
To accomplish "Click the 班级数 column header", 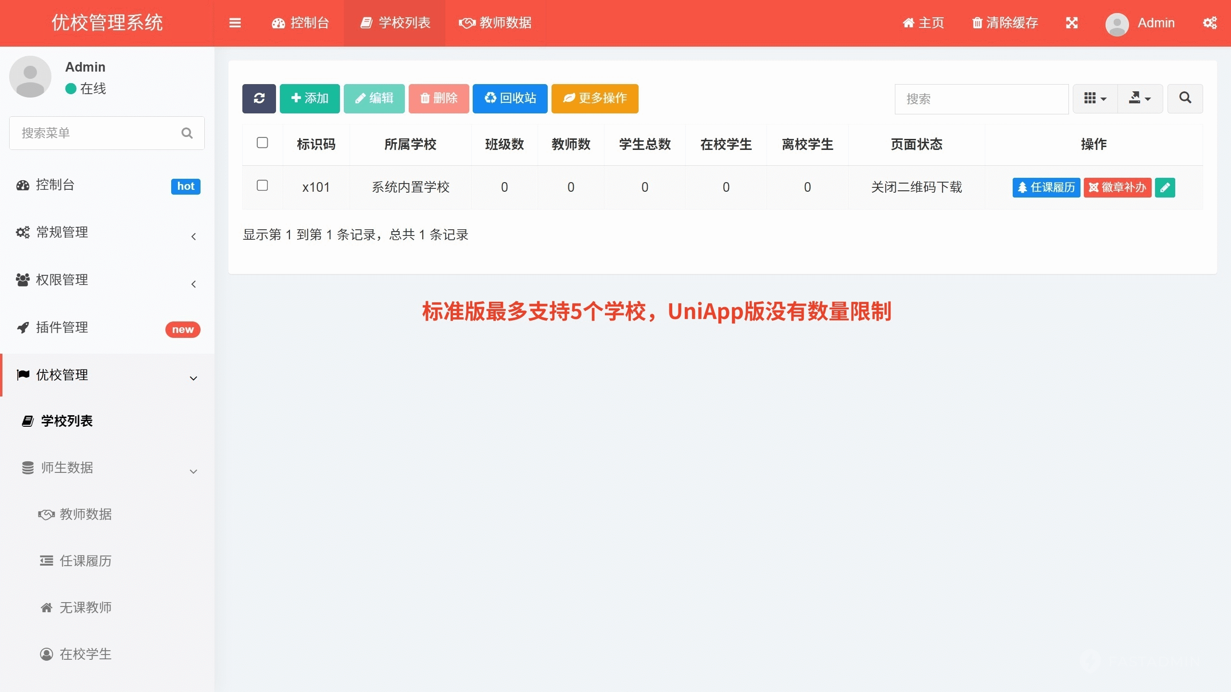I will pyautogui.click(x=504, y=145).
